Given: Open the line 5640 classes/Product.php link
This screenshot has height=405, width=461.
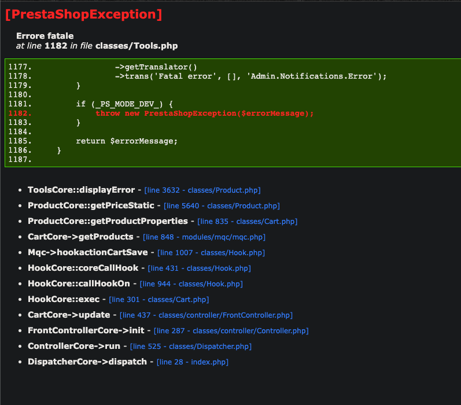Looking at the screenshot, I should [222, 206].
